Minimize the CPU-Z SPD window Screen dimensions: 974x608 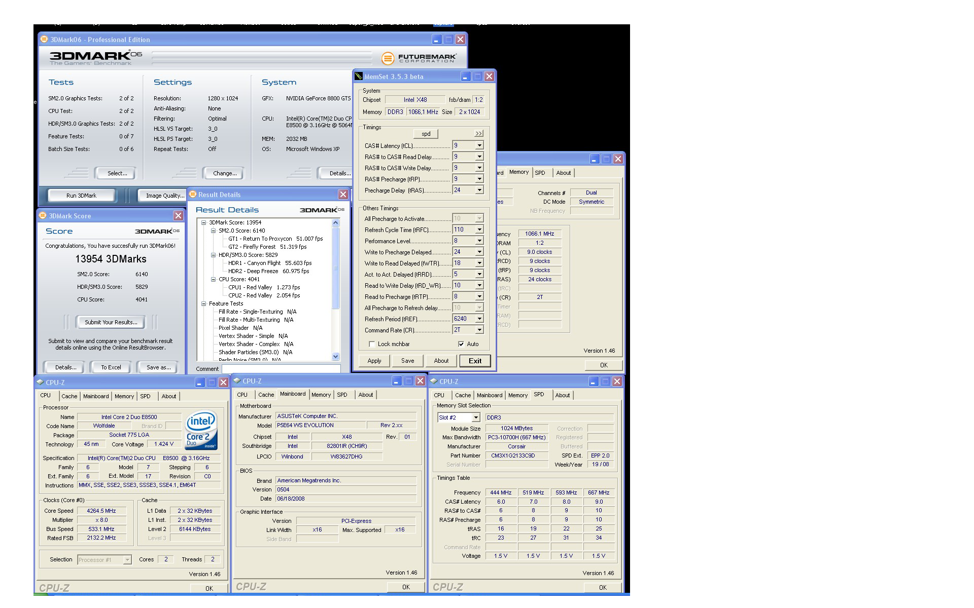pyautogui.click(x=594, y=381)
